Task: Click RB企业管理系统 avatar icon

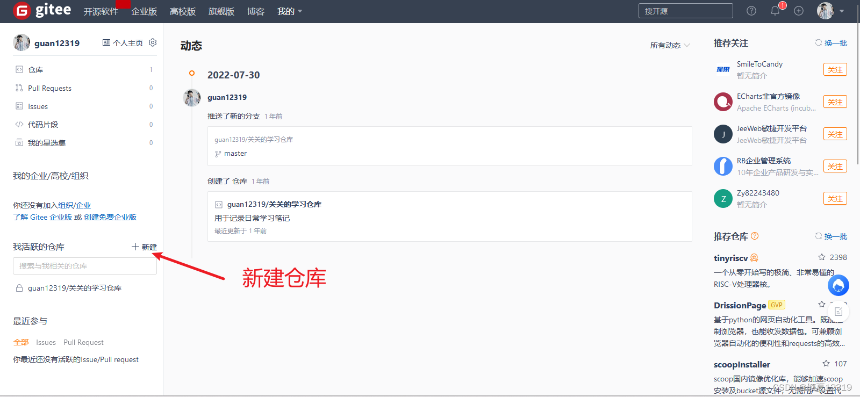Action: pyautogui.click(x=723, y=166)
